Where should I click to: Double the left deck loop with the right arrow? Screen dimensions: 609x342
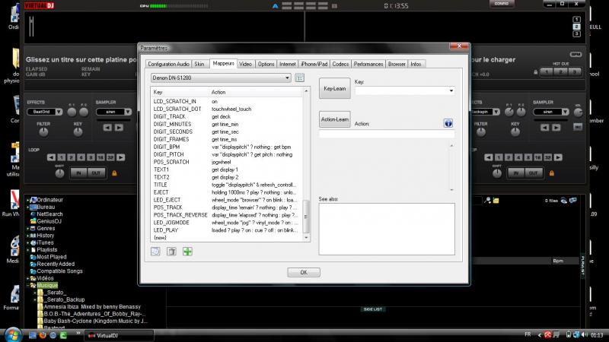pos(121,157)
